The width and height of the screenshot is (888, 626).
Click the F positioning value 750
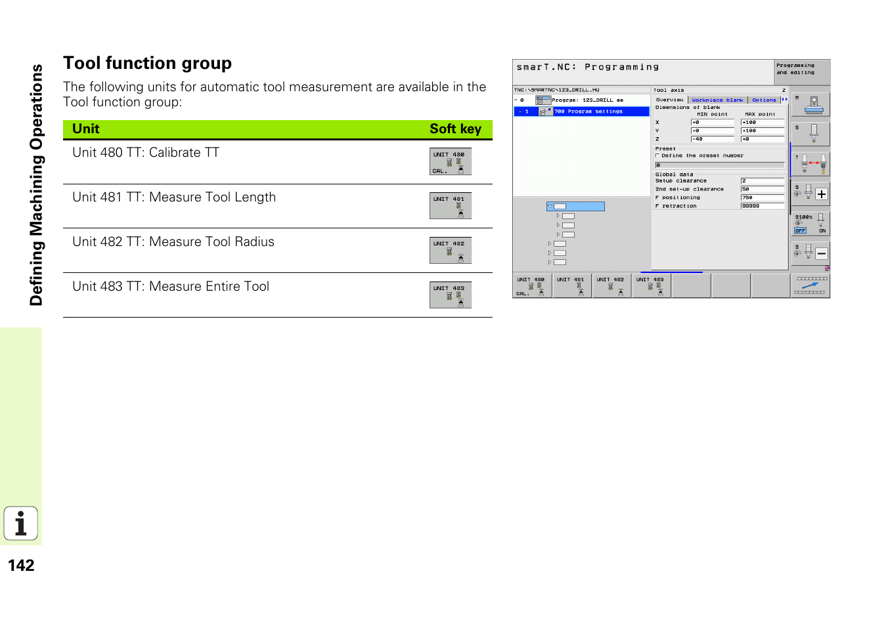point(763,198)
